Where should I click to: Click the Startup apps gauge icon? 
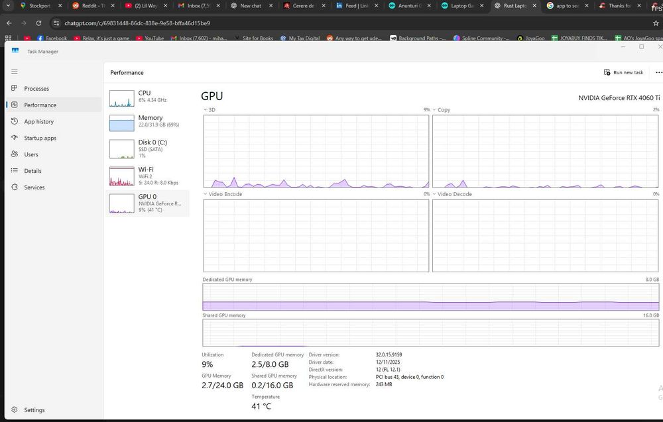pyautogui.click(x=15, y=138)
